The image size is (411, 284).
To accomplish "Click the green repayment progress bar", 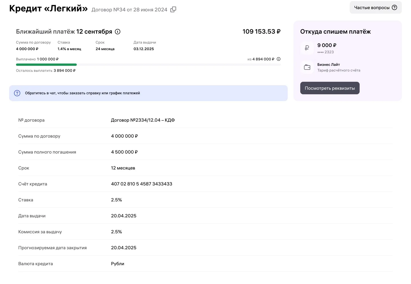I will pyautogui.click(x=46, y=65).
